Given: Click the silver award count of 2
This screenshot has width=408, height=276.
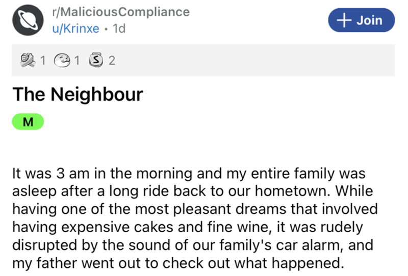Looking at the screenshot, I should click(x=112, y=61).
